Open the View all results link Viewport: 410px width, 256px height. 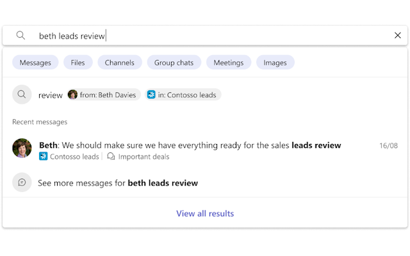point(205,213)
